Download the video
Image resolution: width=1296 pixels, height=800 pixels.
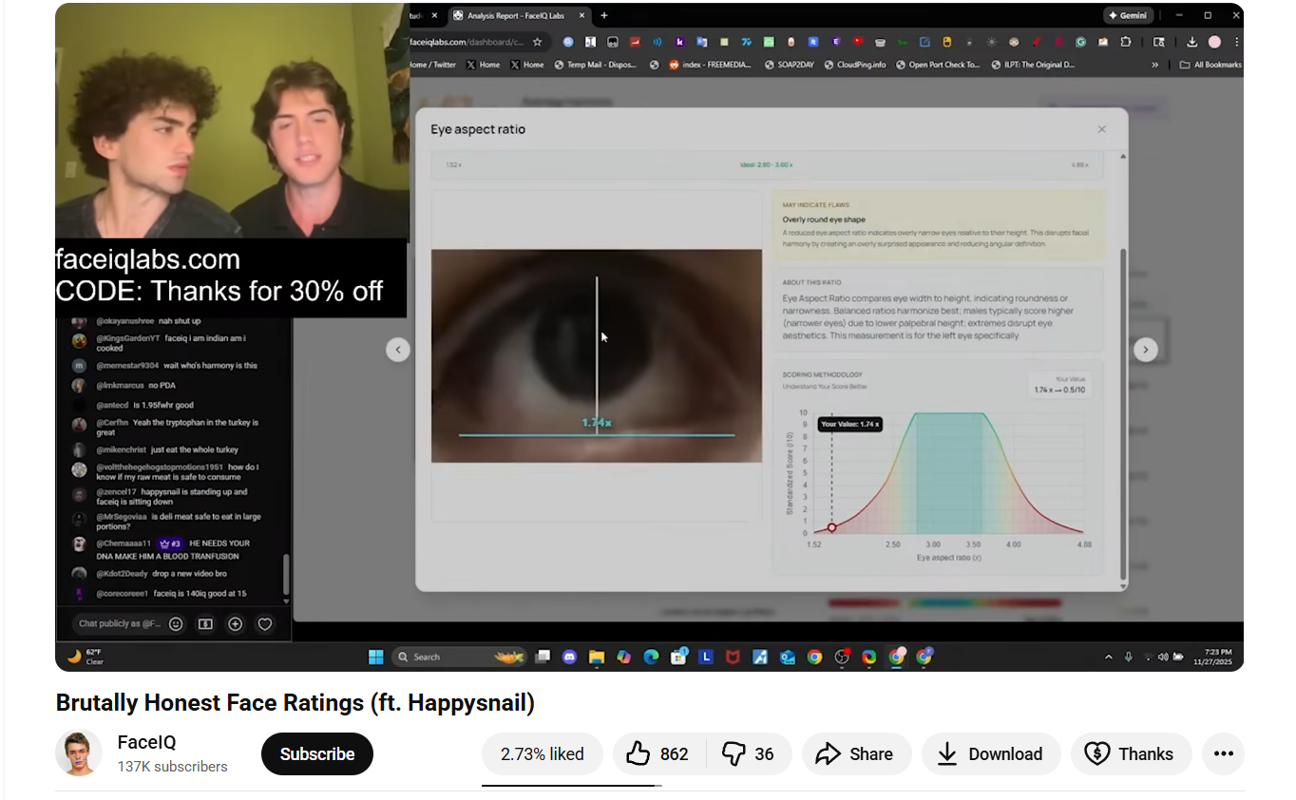coord(990,754)
